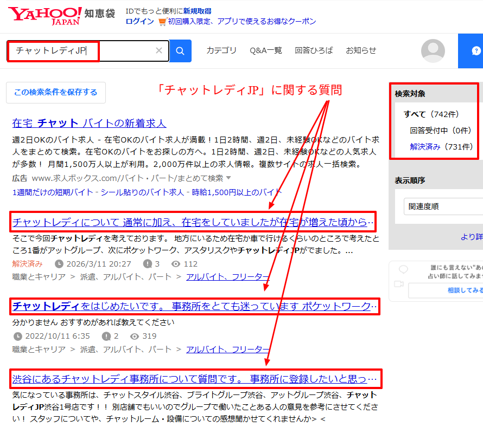Click the clock icon beside 2022/10/11 6:35
Screen dimensions: 483x427
point(18,337)
